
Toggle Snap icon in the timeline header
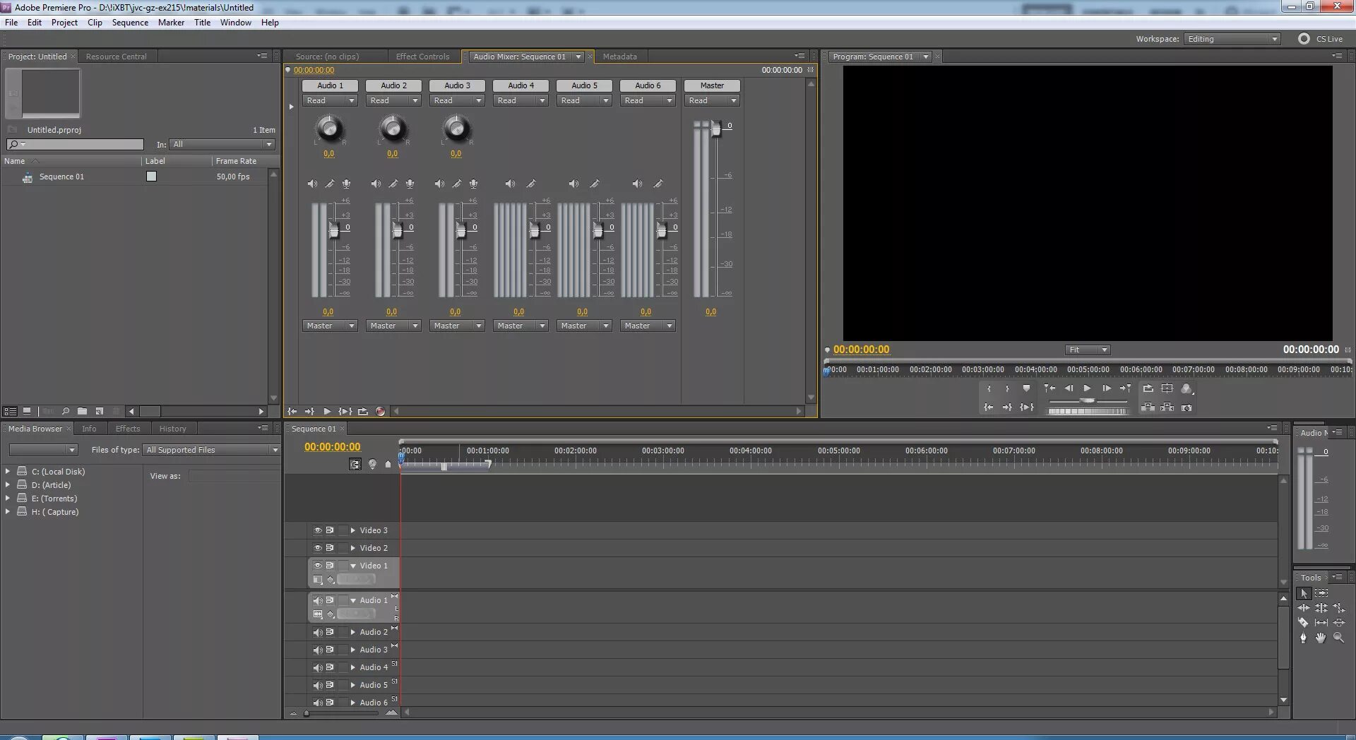(x=355, y=464)
